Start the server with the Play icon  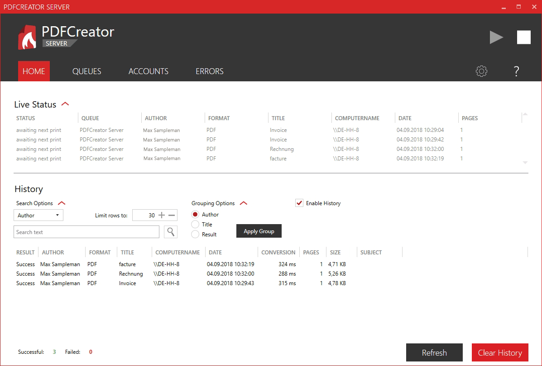[496, 38]
